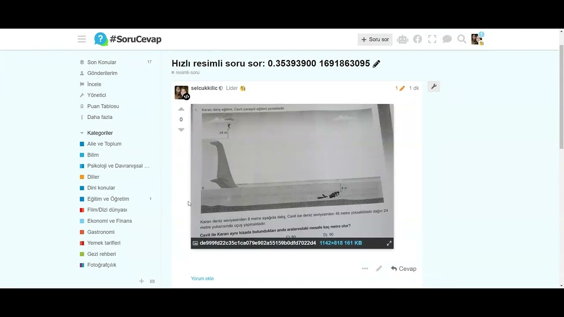Open the wrench admin actions menu

pos(434,87)
